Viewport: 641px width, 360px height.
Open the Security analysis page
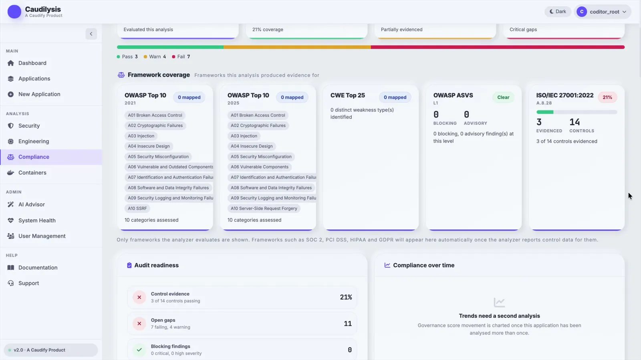(x=51, y=126)
